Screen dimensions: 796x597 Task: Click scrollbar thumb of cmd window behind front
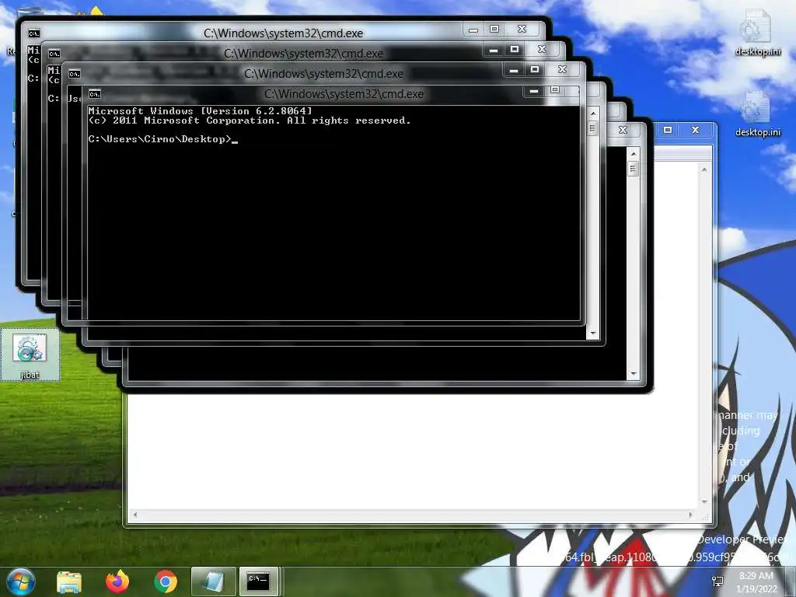click(592, 128)
